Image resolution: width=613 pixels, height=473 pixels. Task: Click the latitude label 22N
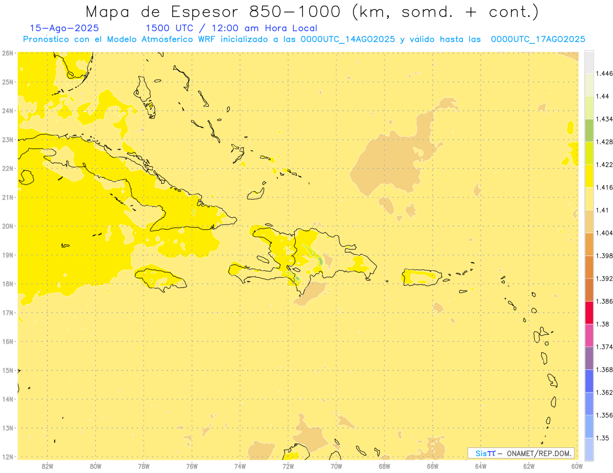(8, 168)
